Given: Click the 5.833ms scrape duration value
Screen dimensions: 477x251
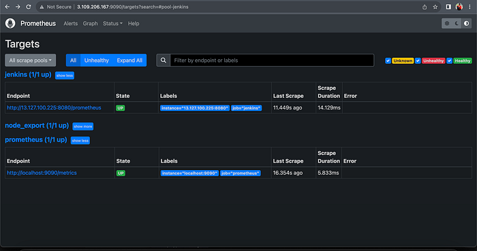Looking at the screenshot, I should (x=328, y=173).
